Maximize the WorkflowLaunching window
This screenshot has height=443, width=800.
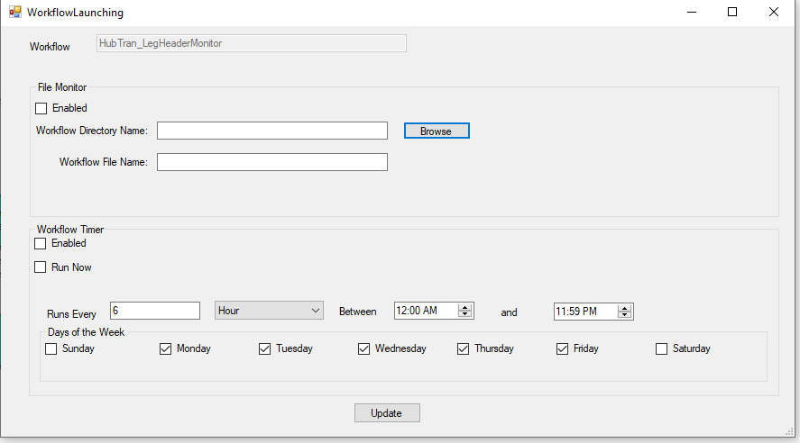(732, 13)
